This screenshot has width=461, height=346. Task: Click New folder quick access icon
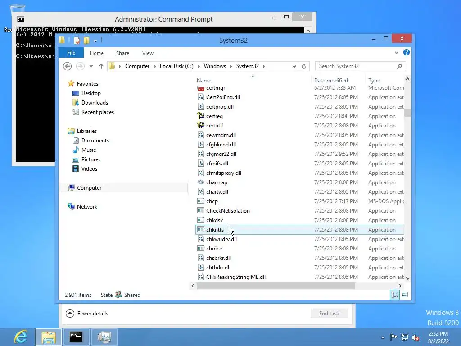click(x=86, y=40)
